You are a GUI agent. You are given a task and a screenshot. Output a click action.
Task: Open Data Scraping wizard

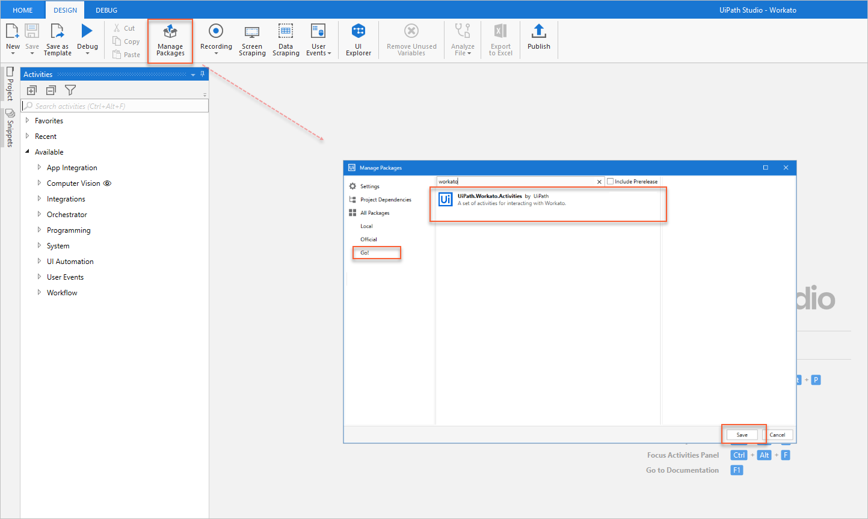(286, 40)
